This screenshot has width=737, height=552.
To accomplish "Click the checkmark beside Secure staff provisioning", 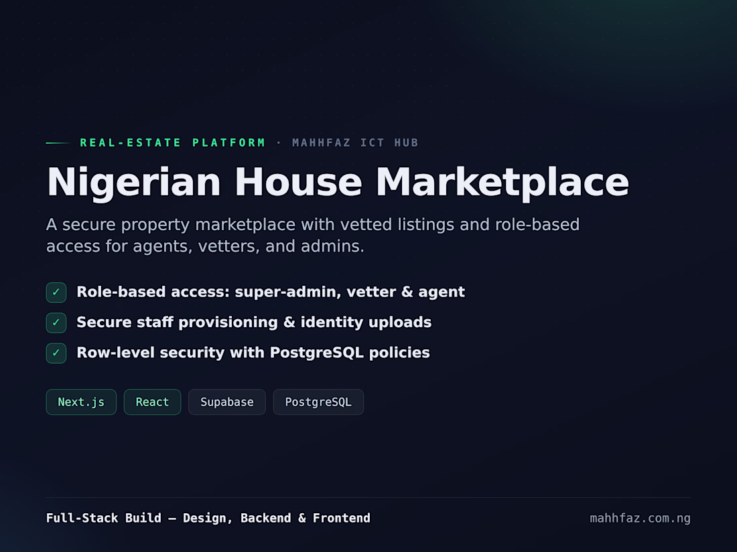I will point(56,323).
